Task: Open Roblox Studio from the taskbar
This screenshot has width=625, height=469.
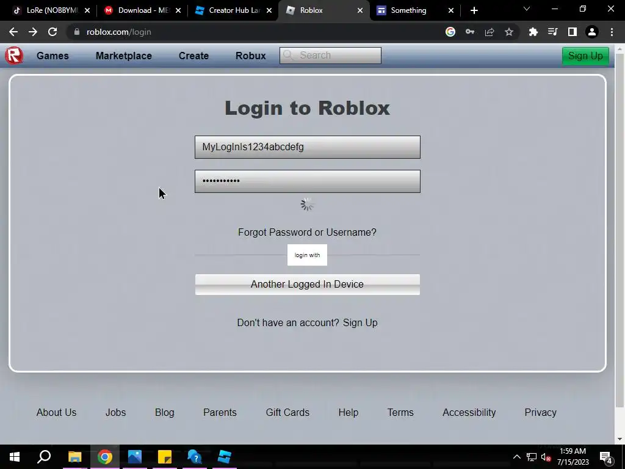Action: point(225,457)
